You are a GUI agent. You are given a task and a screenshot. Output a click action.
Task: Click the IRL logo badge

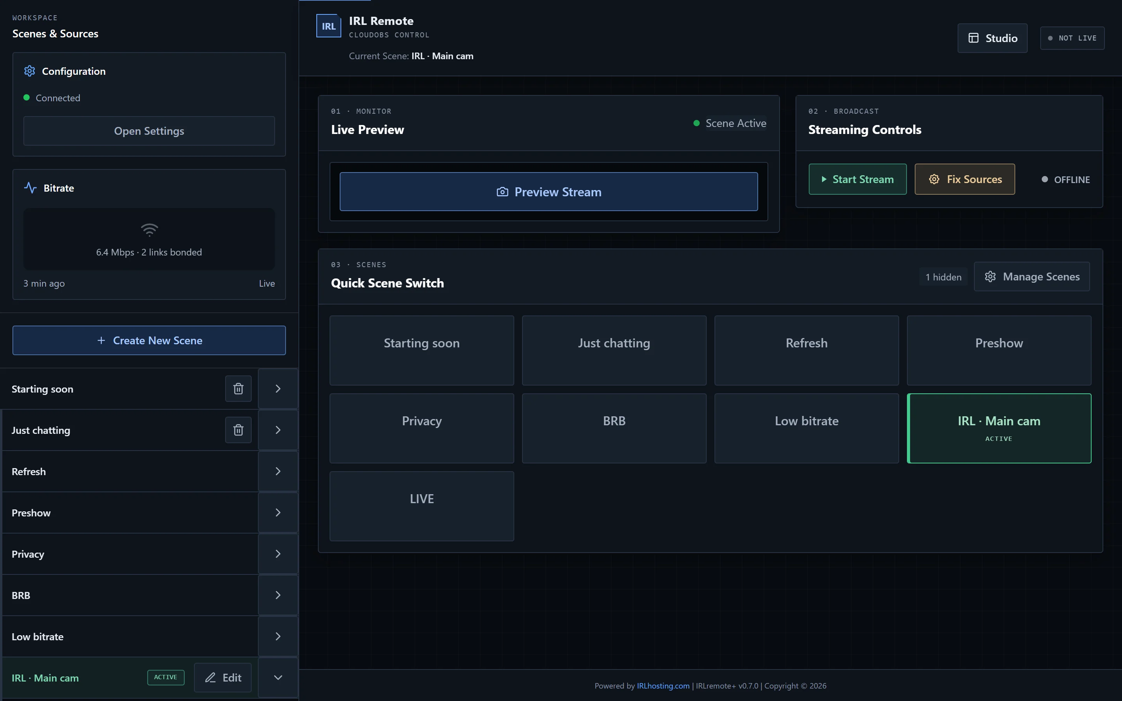pyautogui.click(x=329, y=26)
